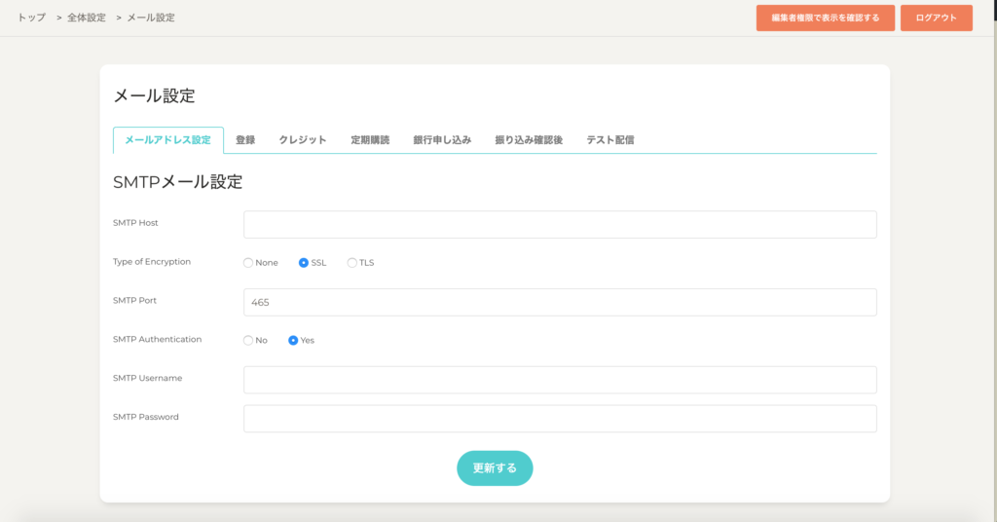This screenshot has height=522, width=997.
Task: Click the SMTP Host input field
Action: coord(560,225)
